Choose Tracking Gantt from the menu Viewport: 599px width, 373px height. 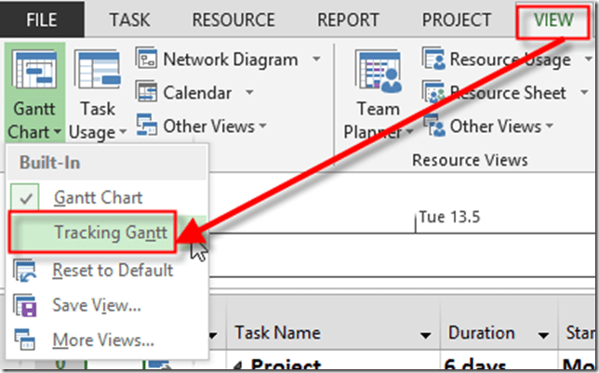pyautogui.click(x=111, y=233)
